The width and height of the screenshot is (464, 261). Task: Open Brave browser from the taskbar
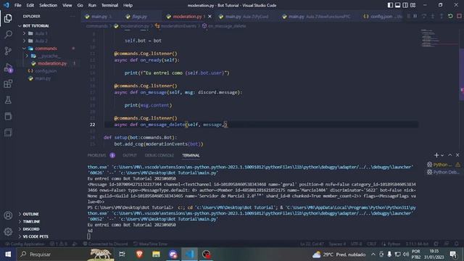139,254
